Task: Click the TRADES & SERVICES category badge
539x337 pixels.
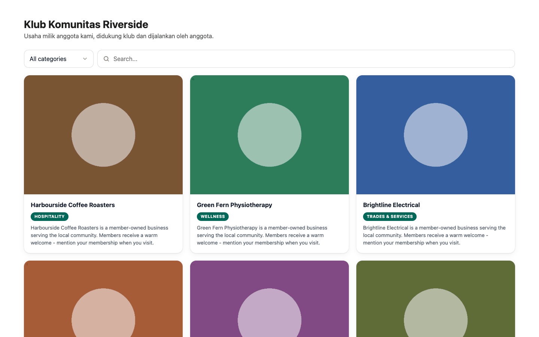Action: point(390,216)
